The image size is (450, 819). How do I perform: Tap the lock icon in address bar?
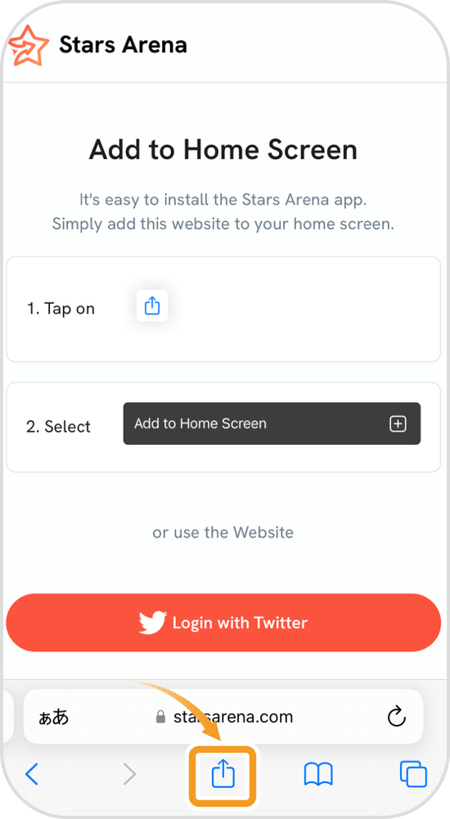tap(161, 717)
